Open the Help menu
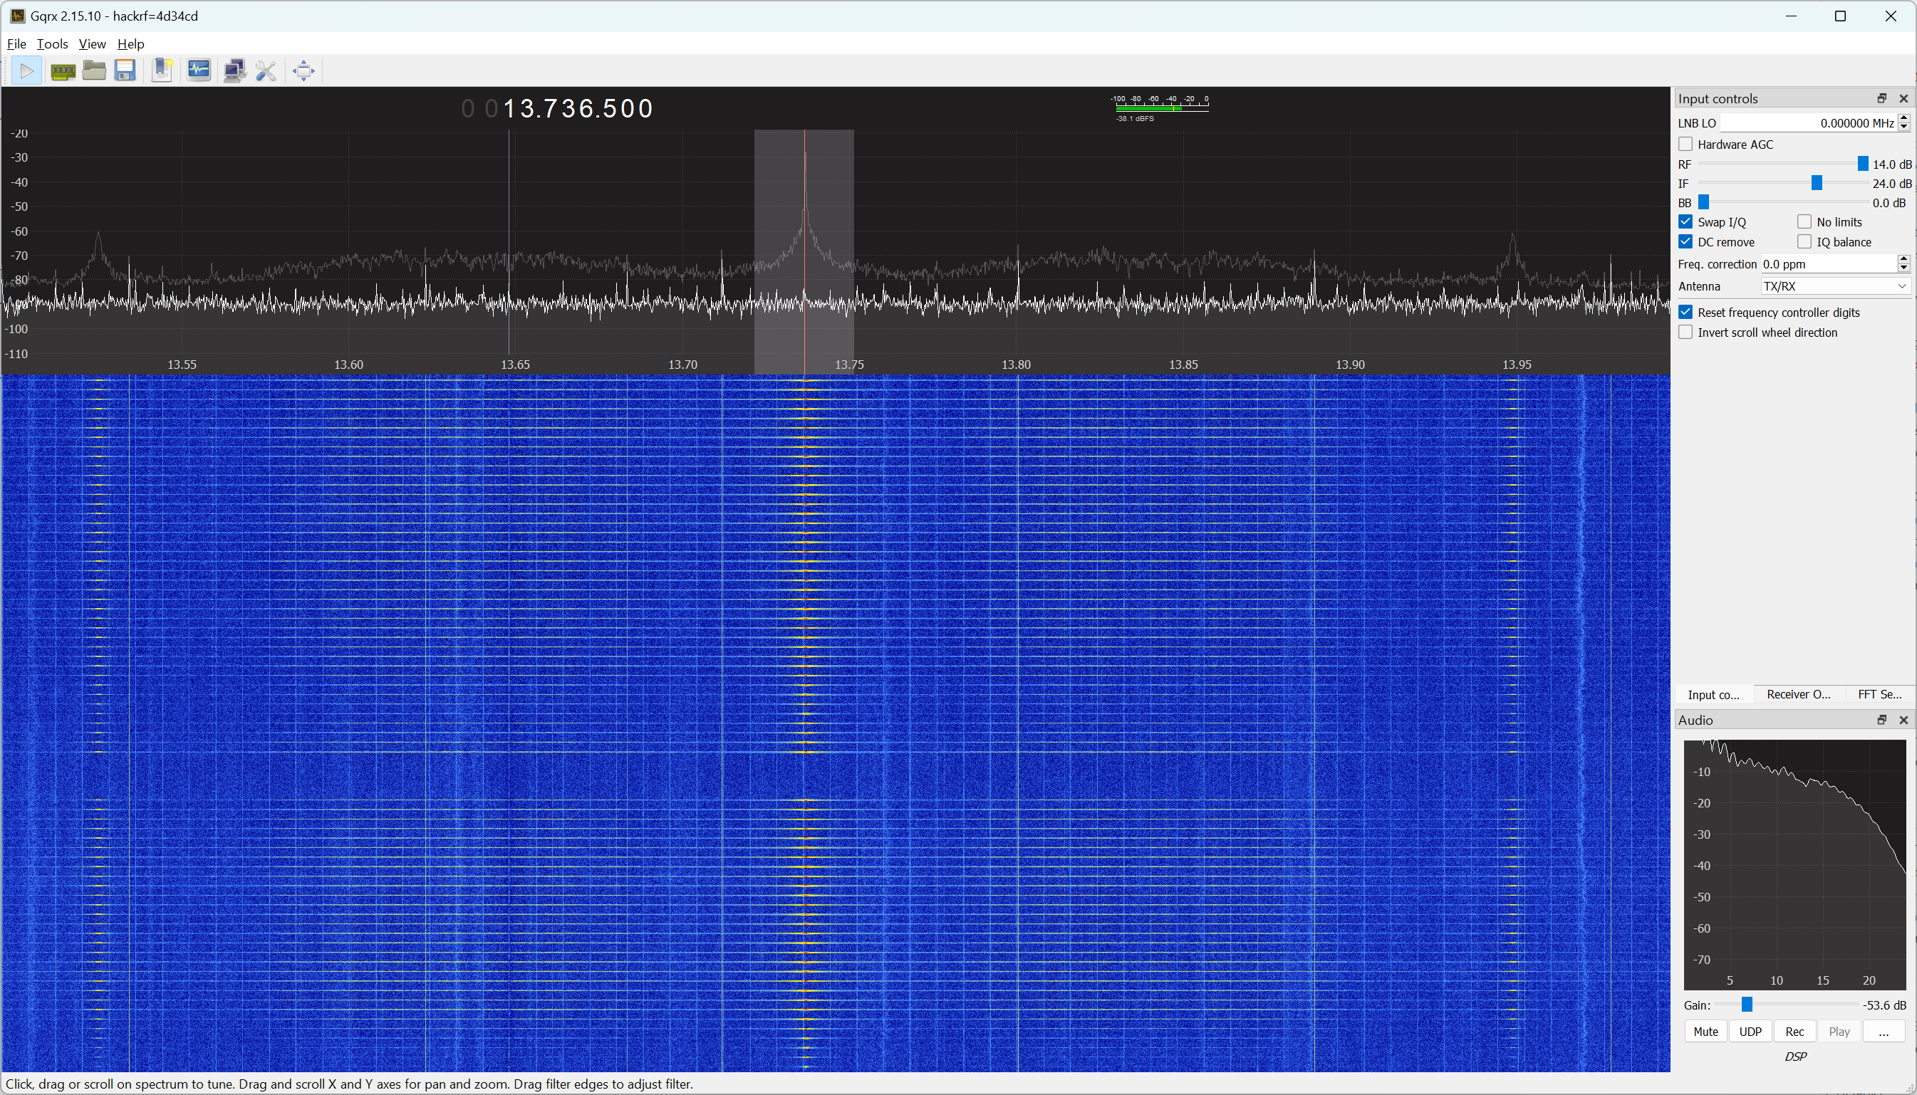Screen dimensions: 1917x1095 pos(131,43)
